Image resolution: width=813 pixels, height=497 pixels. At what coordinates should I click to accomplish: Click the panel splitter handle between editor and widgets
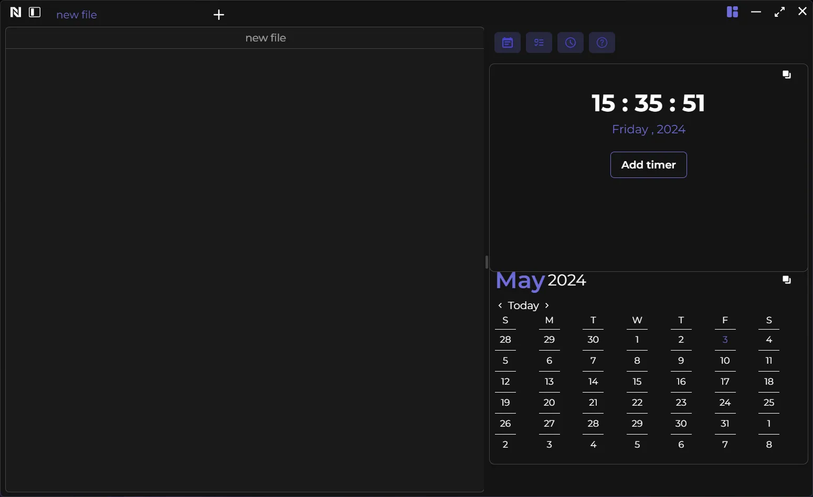point(487,262)
